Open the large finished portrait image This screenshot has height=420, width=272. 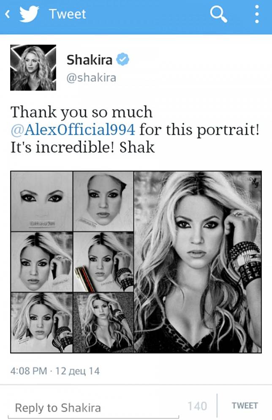click(x=198, y=262)
